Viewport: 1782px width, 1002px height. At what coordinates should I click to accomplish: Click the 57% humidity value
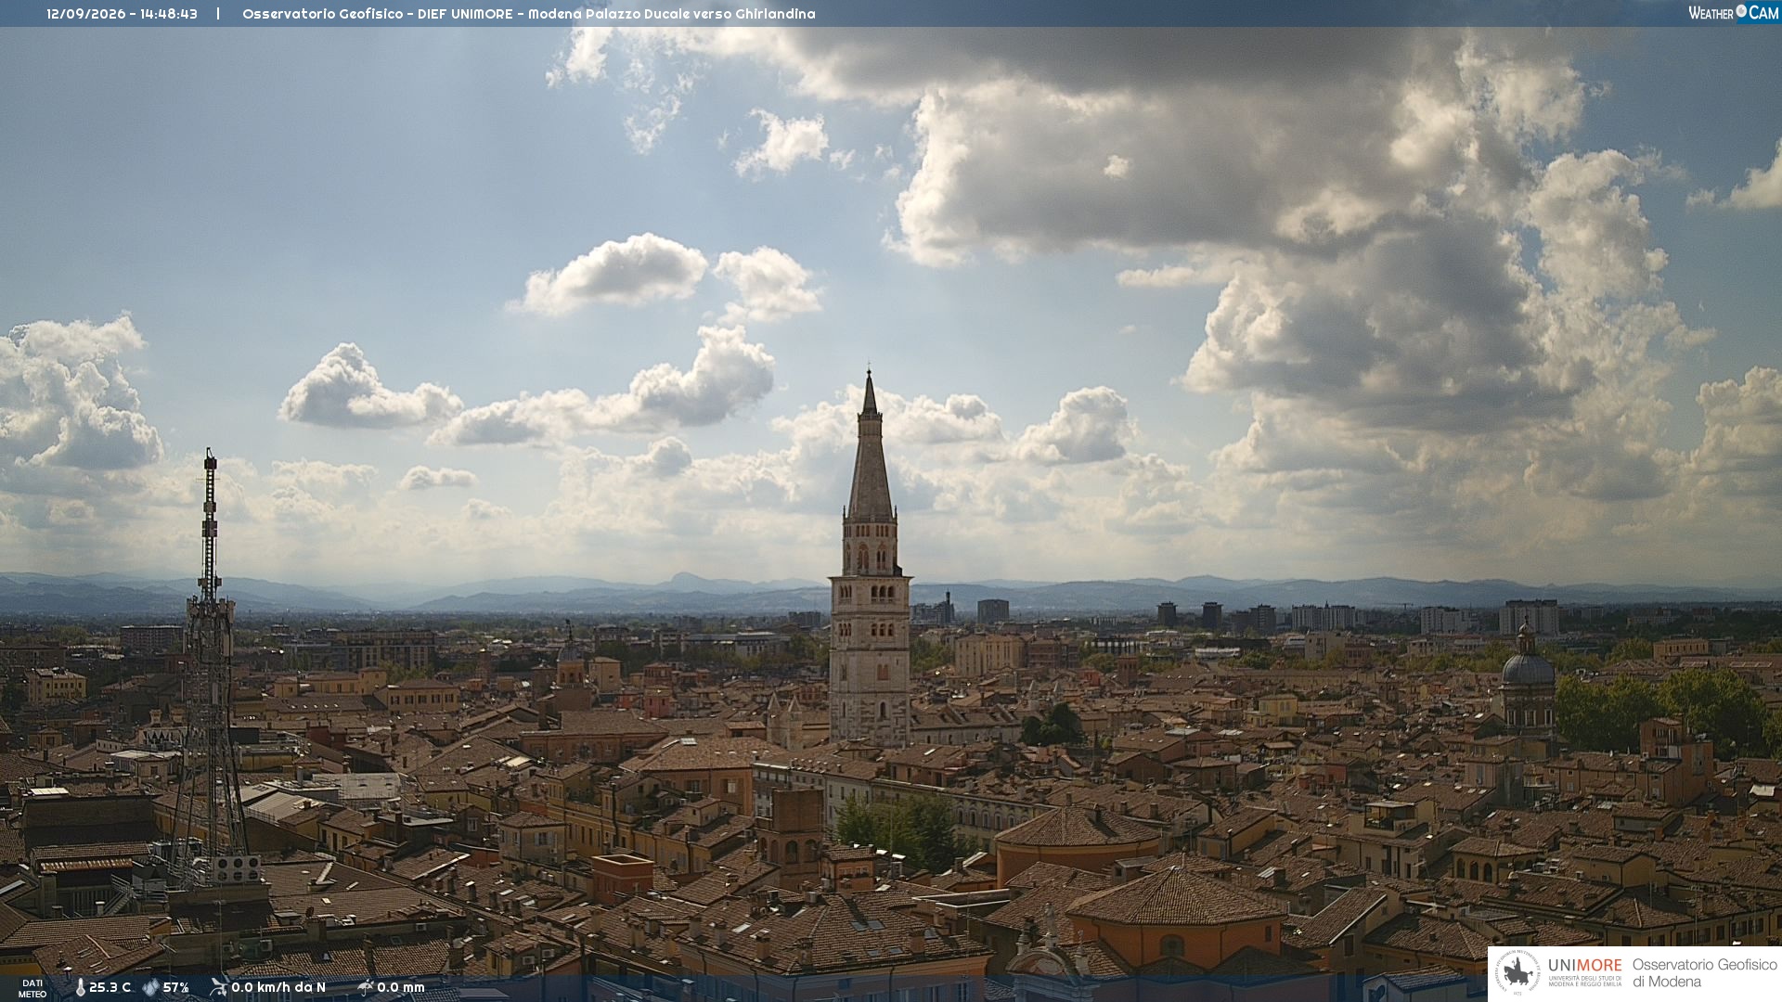pyautogui.click(x=175, y=987)
